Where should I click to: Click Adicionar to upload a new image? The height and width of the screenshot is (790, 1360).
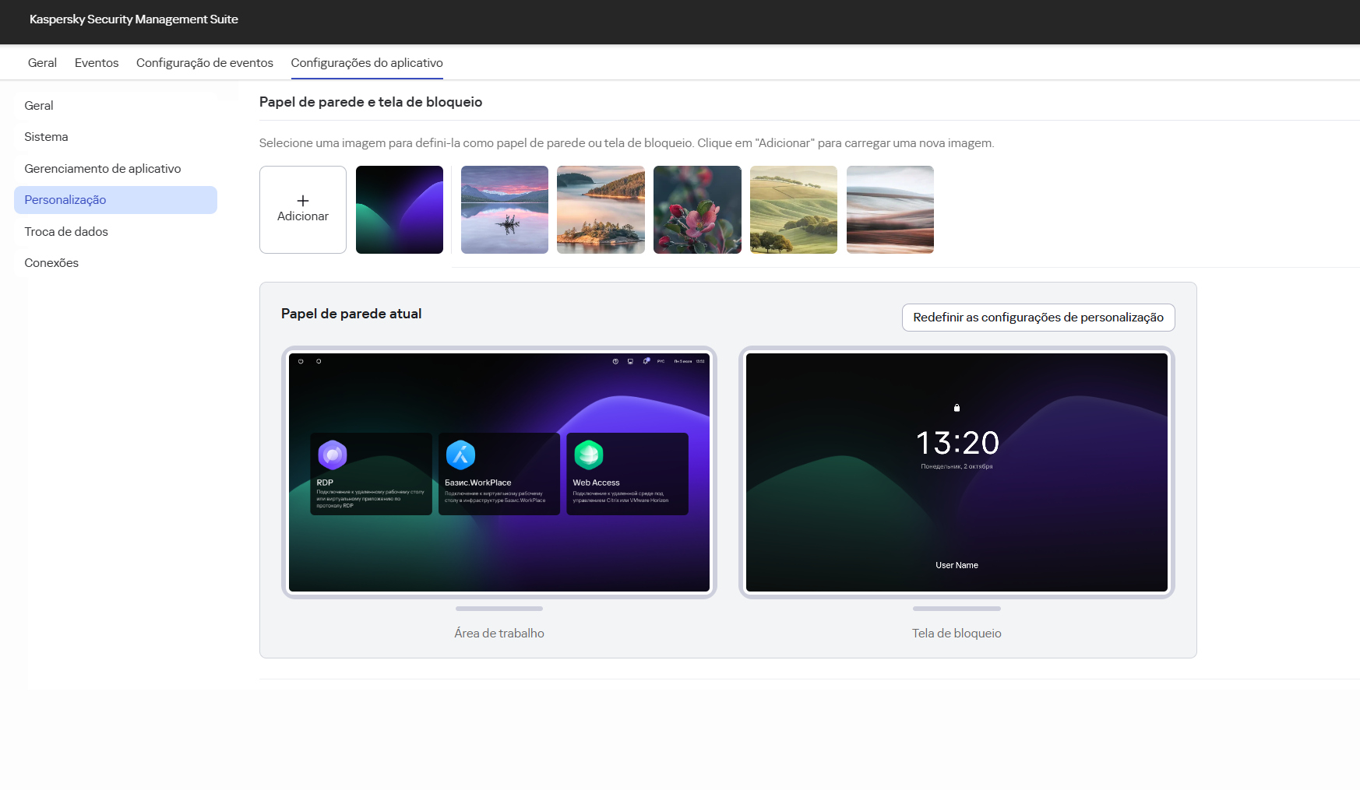click(302, 209)
